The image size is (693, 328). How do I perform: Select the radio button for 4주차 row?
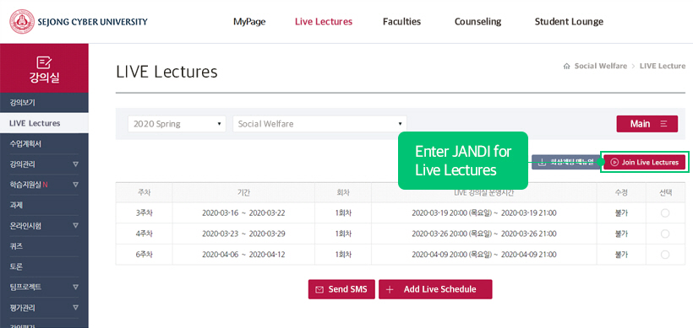coord(665,234)
